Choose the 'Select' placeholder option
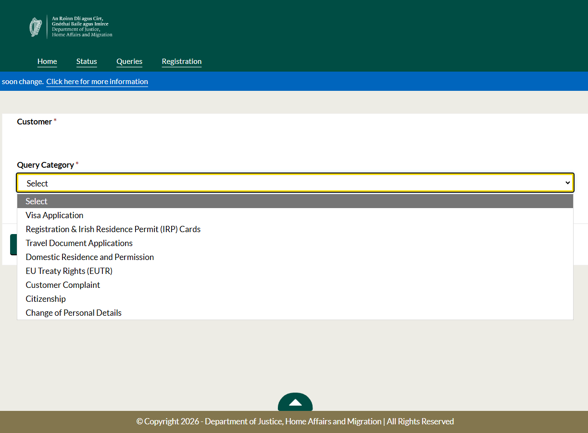This screenshot has width=588, height=433. pos(295,201)
